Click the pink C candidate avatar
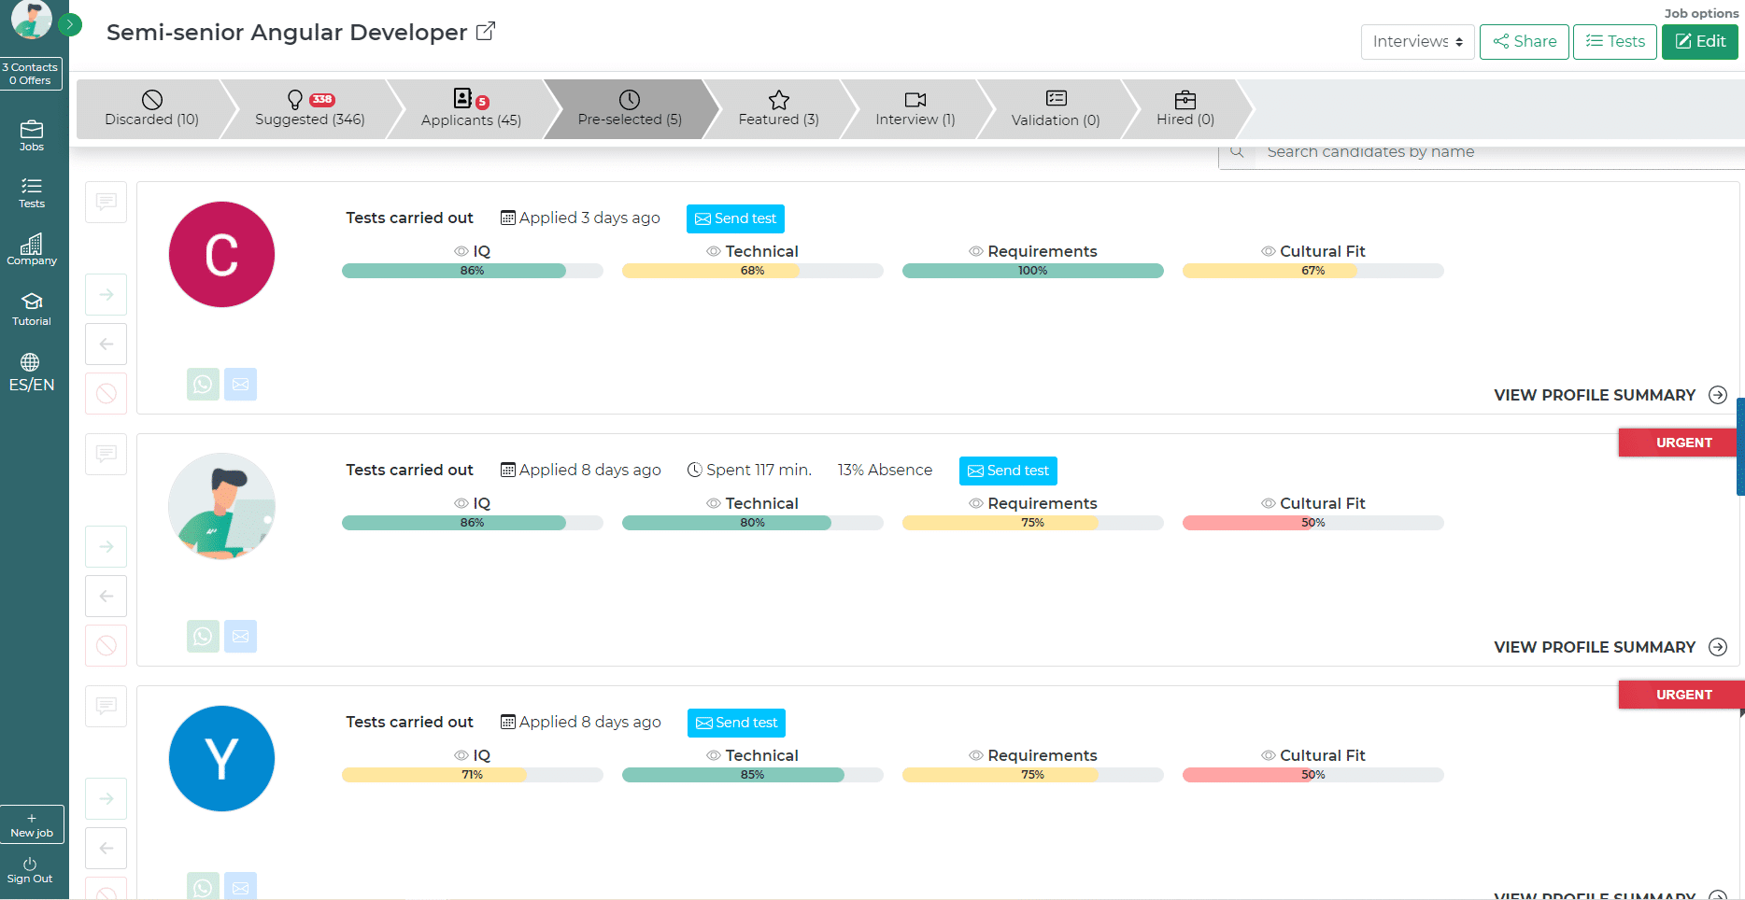The image size is (1745, 900). (x=221, y=254)
